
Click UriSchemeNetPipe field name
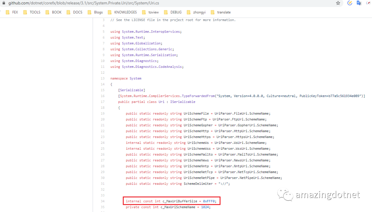coord(199,178)
